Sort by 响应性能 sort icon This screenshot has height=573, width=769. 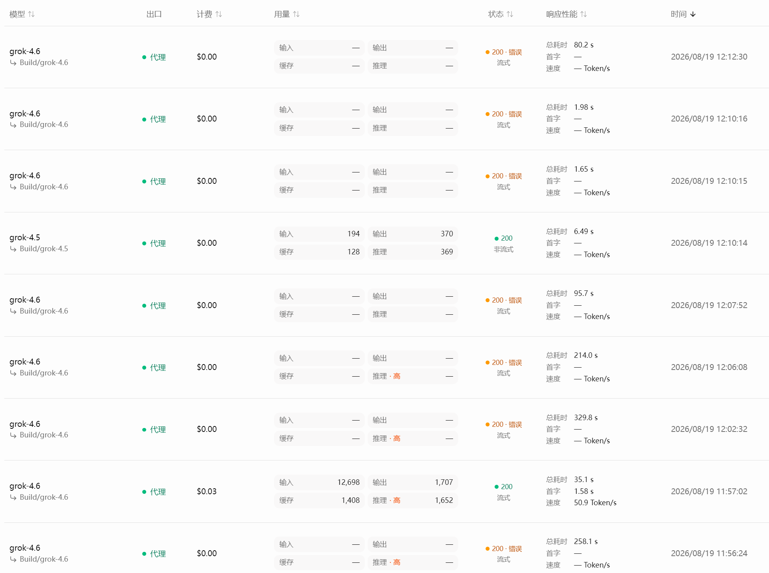(584, 14)
